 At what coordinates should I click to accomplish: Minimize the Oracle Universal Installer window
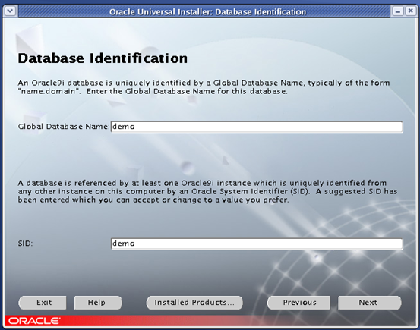coord(397,11)
